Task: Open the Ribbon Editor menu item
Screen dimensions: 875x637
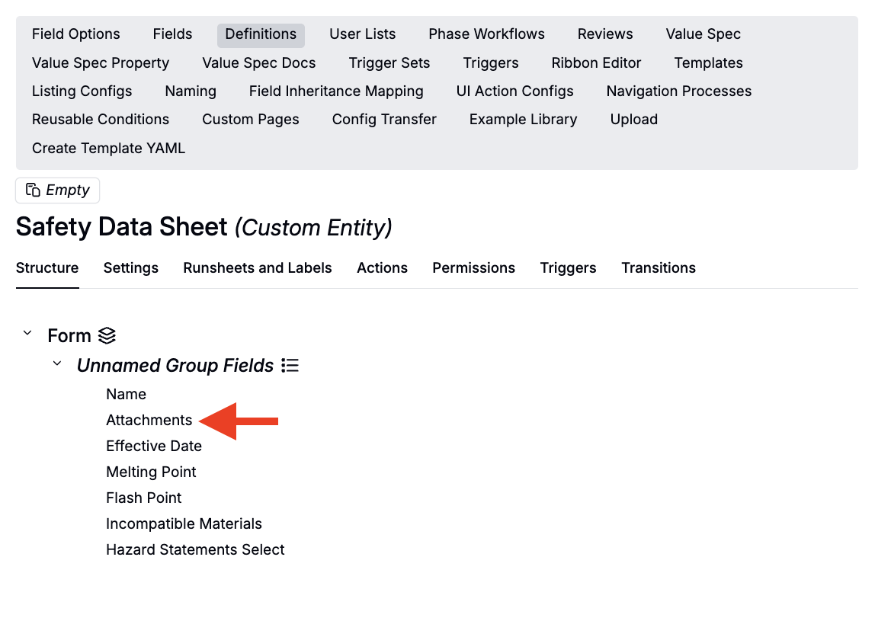Action: coord(596,63)
